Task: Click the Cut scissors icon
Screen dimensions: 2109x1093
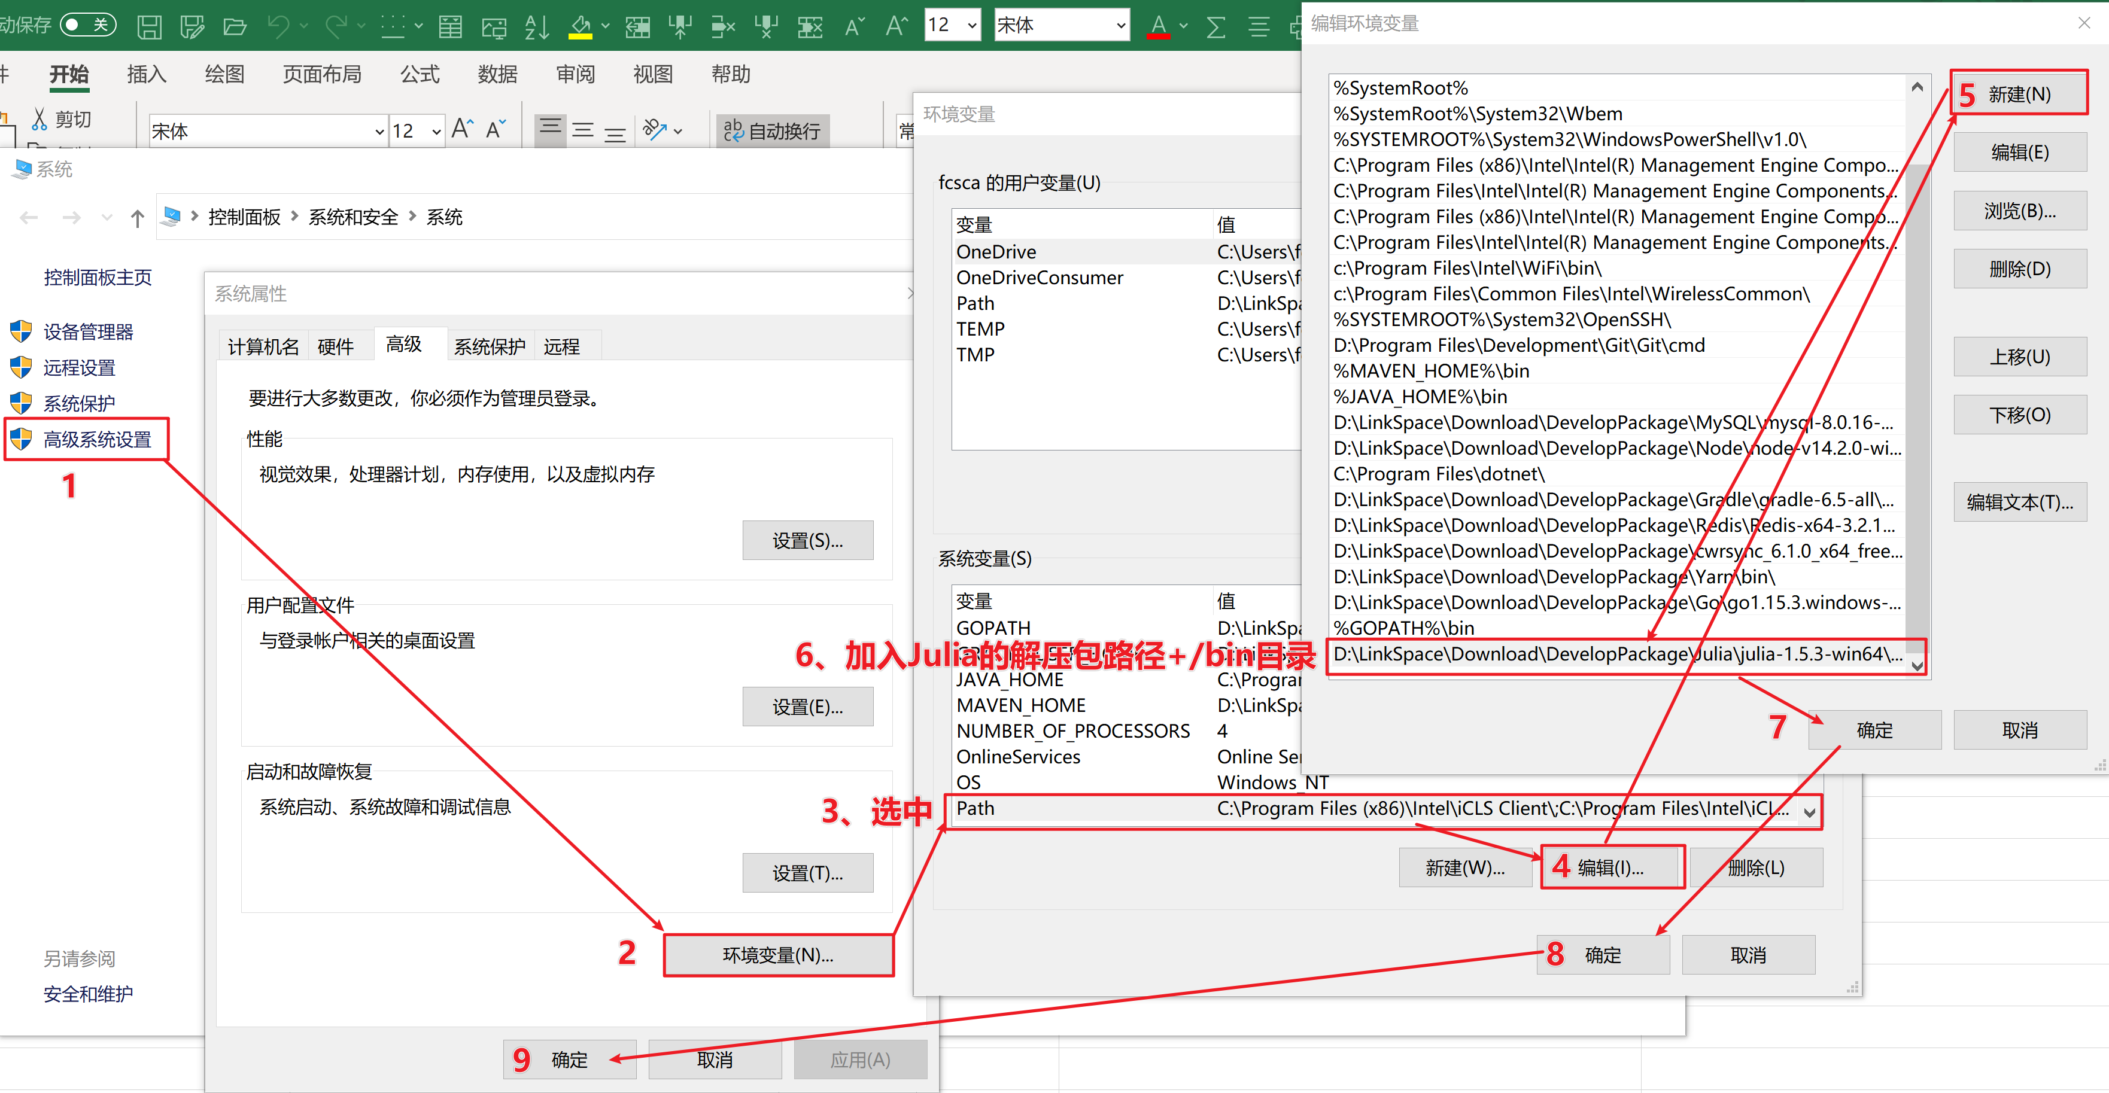Action: click(x=38, y=120)
